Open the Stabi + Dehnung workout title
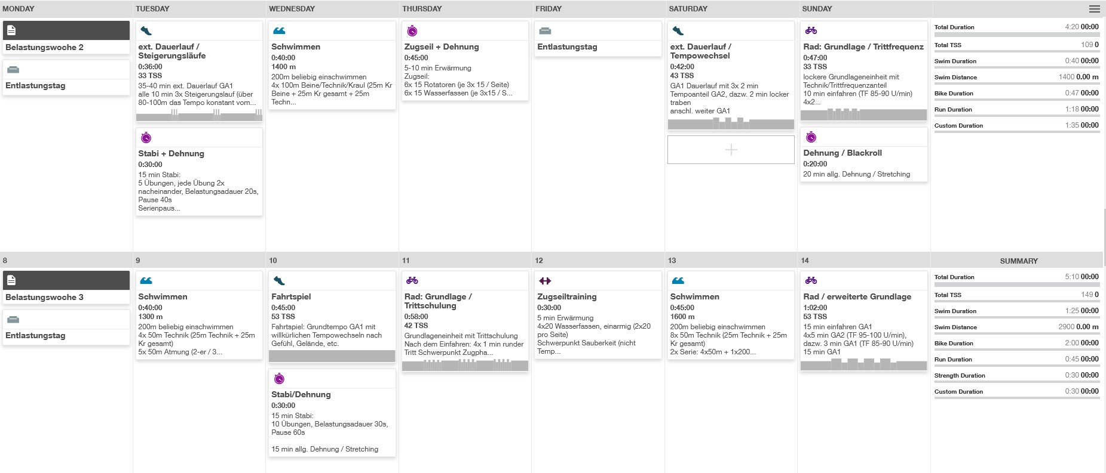This screenshot has height=473, width=1106. (171, 153)
